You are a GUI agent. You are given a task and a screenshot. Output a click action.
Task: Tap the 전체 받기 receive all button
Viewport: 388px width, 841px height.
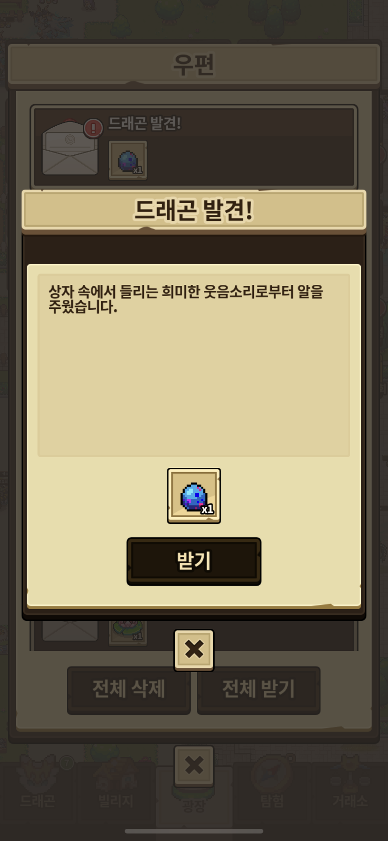[259, 690]
